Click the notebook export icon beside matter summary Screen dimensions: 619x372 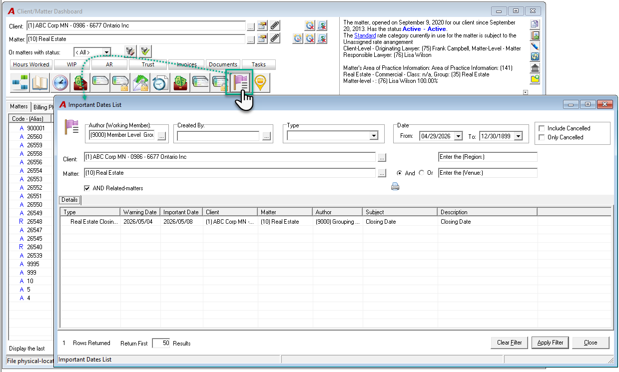(535, 35)
